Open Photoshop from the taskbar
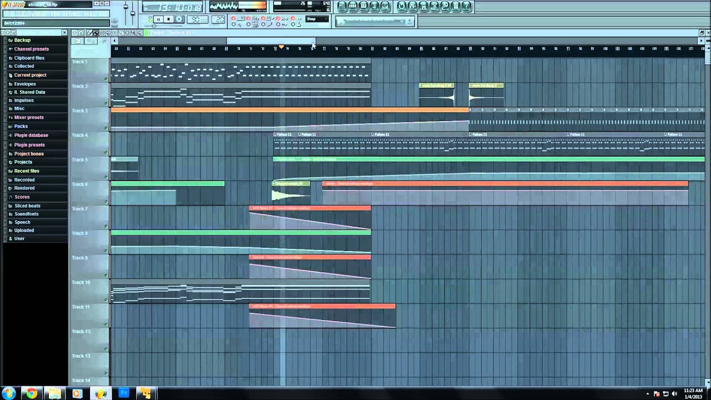 pyautogui.click(x=123, y=393)
